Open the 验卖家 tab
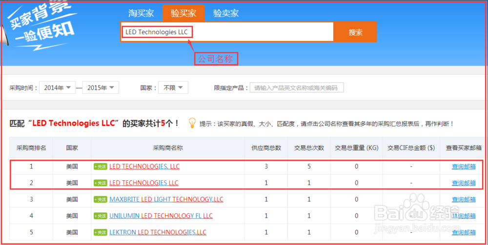 coord(225,13)
